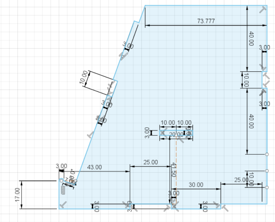Click the perpendicular constraint glyph at top-right corner
The image size is (275, 222).
coord(263,10)
